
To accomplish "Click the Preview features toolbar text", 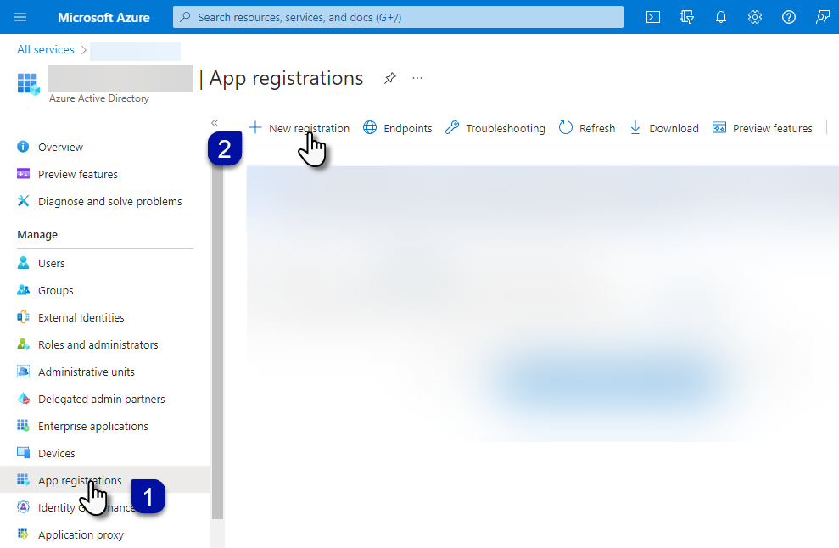I will point(772,128).
